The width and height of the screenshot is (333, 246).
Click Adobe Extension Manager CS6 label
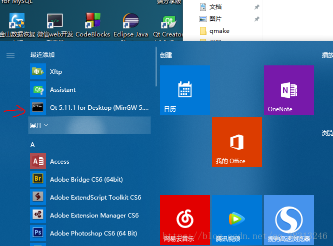click(94, 215)
